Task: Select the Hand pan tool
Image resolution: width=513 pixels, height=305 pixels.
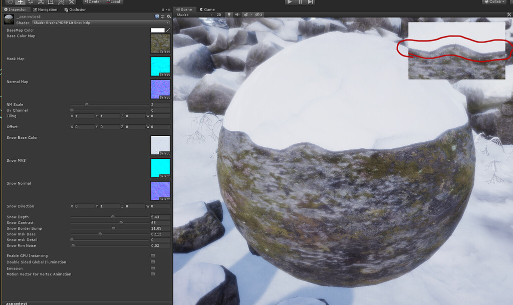Action: coord(11,2)
